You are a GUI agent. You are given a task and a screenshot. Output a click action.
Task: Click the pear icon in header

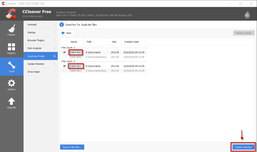[247, 14]
